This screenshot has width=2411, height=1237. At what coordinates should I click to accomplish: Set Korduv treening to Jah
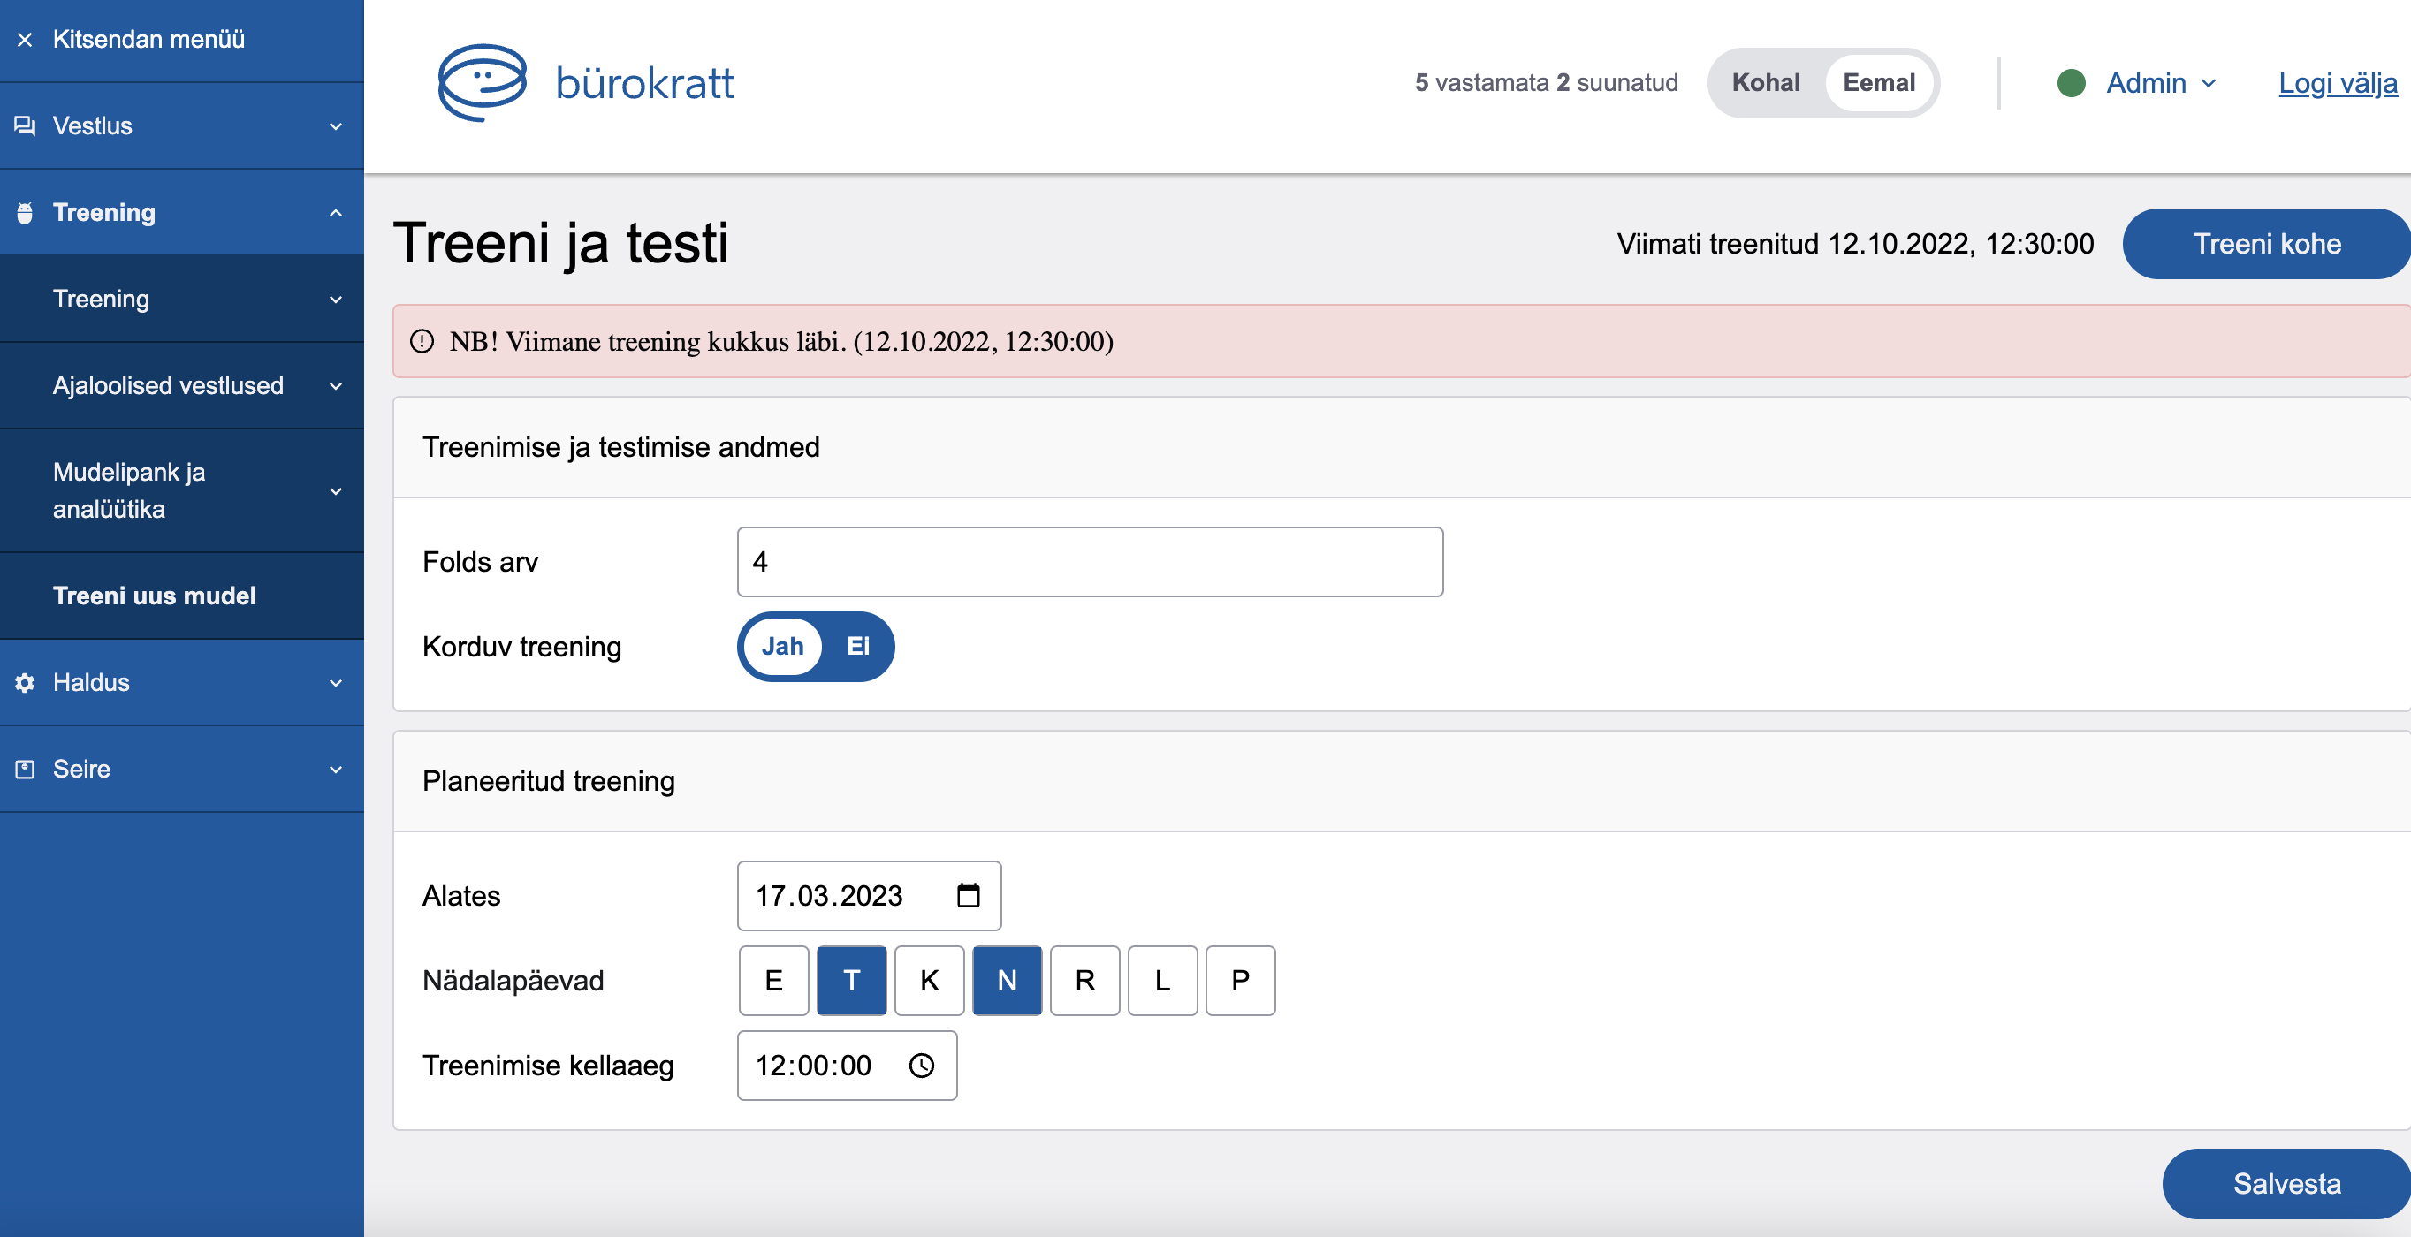[x=782, y=646]
